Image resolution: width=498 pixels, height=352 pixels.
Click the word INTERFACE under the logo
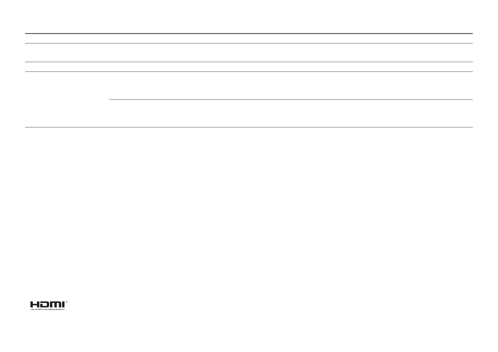click(60, 309)
